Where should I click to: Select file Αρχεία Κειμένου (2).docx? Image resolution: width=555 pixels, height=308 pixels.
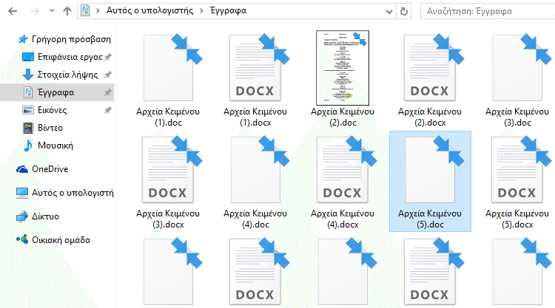(x=430, y=81)
